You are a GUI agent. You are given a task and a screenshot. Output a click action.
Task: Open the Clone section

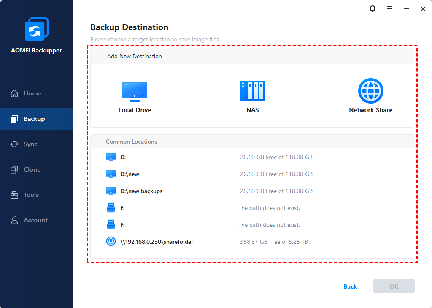click(x=32, y=169)
